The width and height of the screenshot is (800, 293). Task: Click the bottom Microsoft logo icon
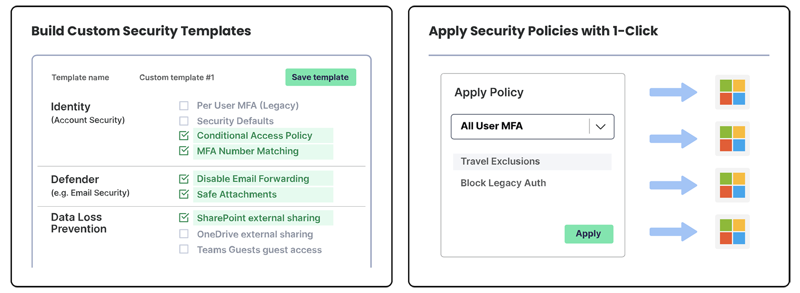[x=732, y=232]
